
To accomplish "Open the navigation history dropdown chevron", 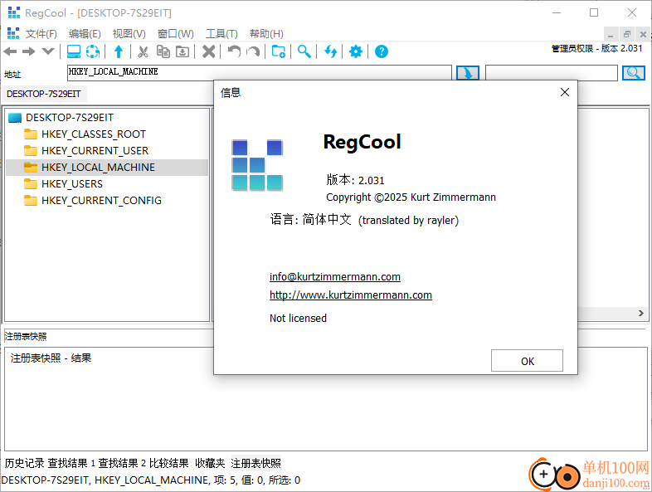I will [x=48, y=51].
